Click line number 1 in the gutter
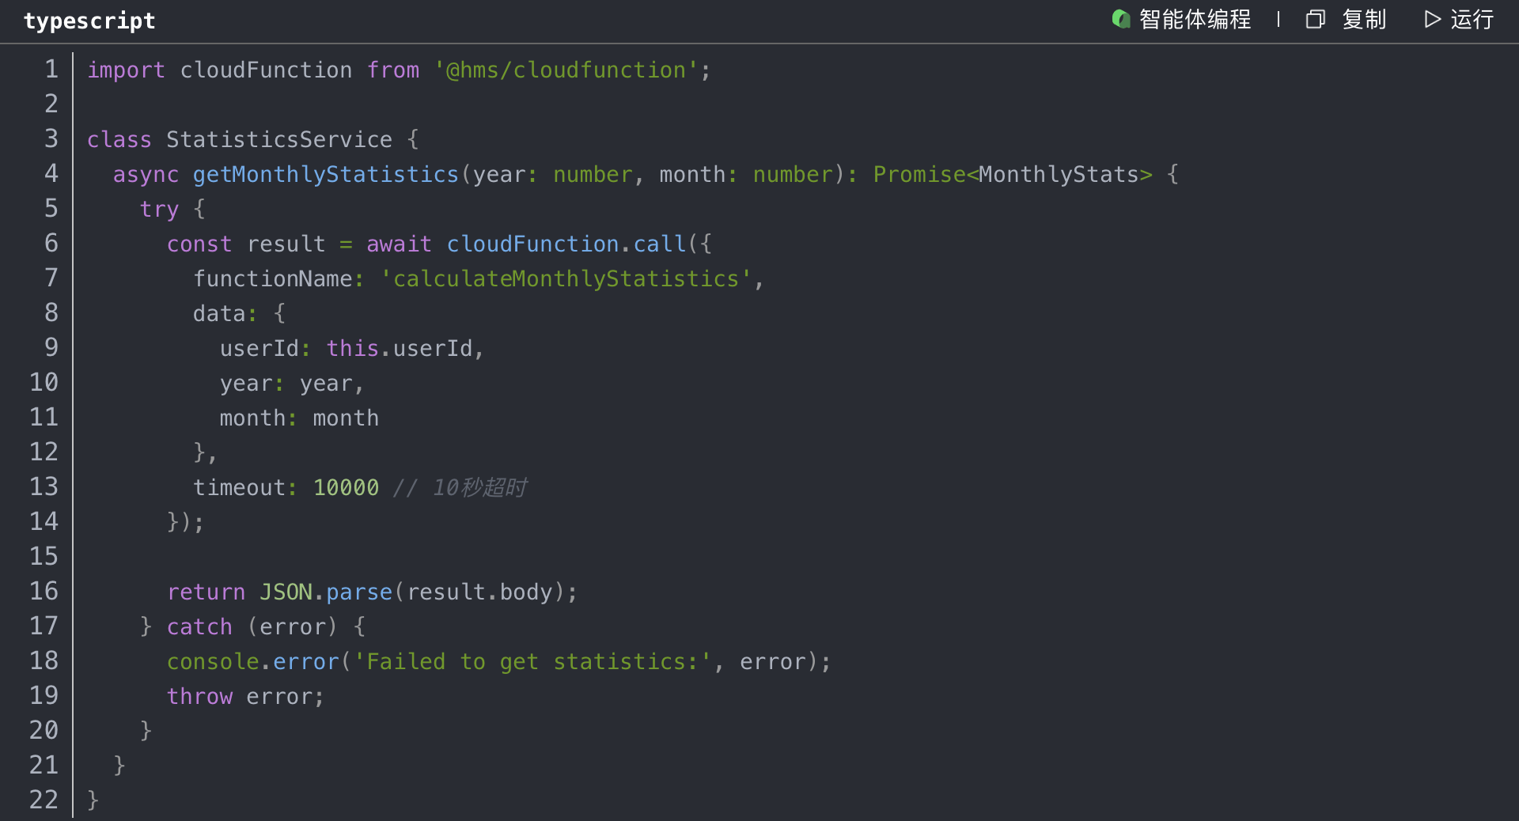This screenshot has height=821, width=1519. click(x=51, y=70)
